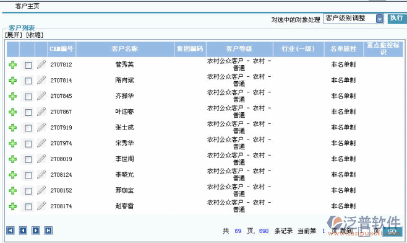The height and width of the screenshot is (243, 407).
Task: Click green plus icon for customer 2707919
Action: tap(13, 128)
